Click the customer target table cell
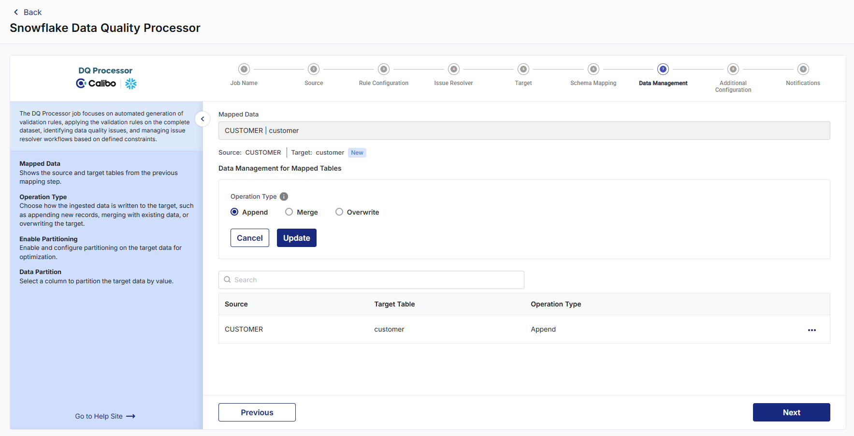This screenshot has height=436, width=854. click(x=389, y=329)
